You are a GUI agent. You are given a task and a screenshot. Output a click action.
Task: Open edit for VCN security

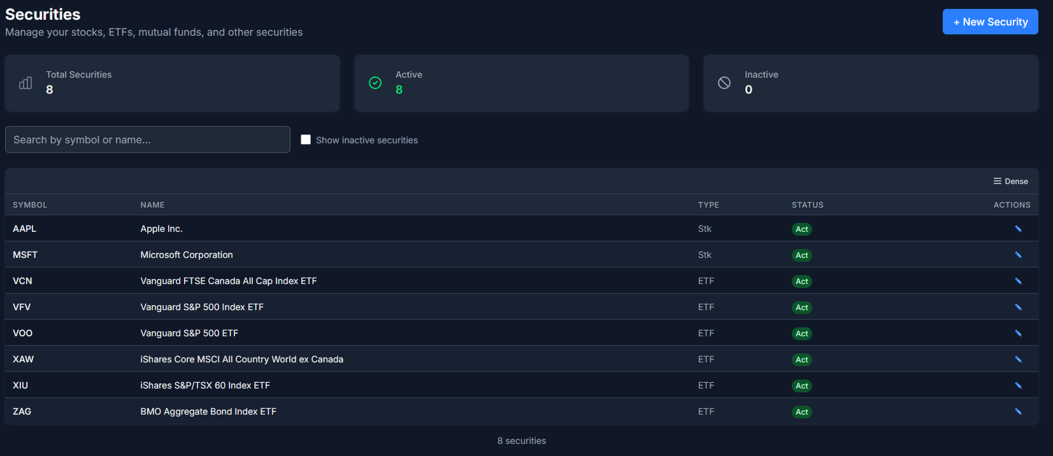click(1018, 281)
